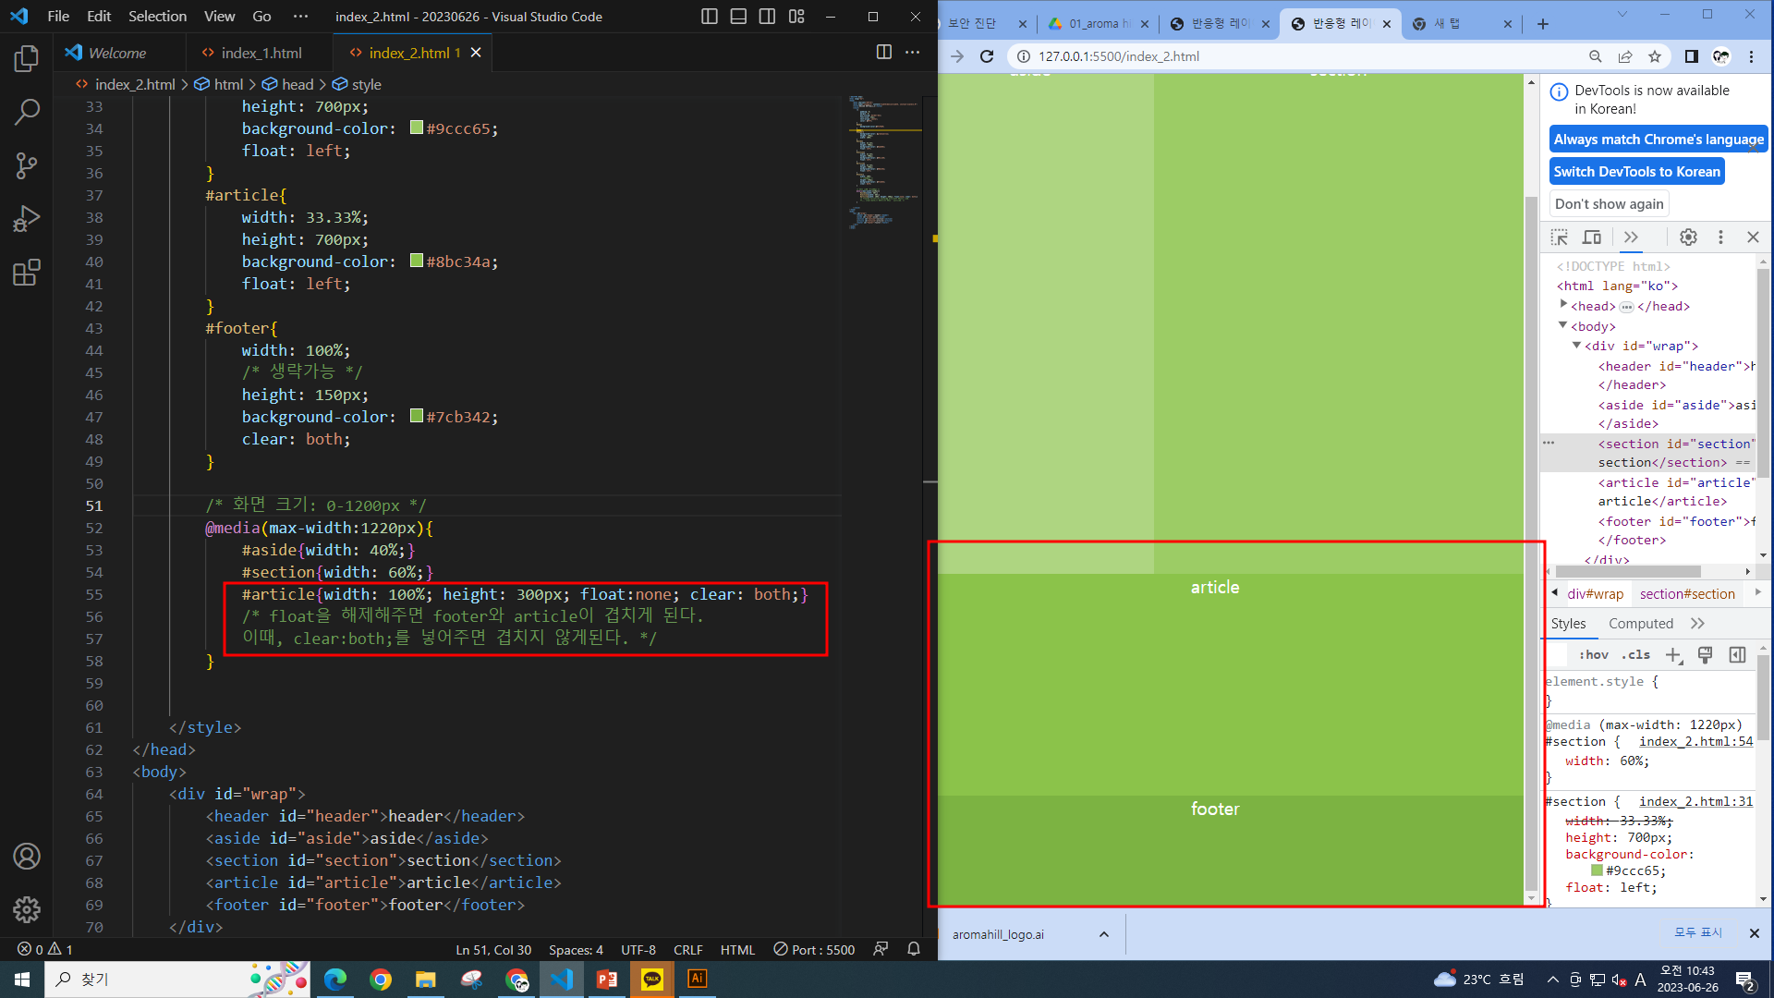This screenshot has height=998, width=1774.
Task: Collapse the body element in DOM tree
Action: tap(1563, 325)
